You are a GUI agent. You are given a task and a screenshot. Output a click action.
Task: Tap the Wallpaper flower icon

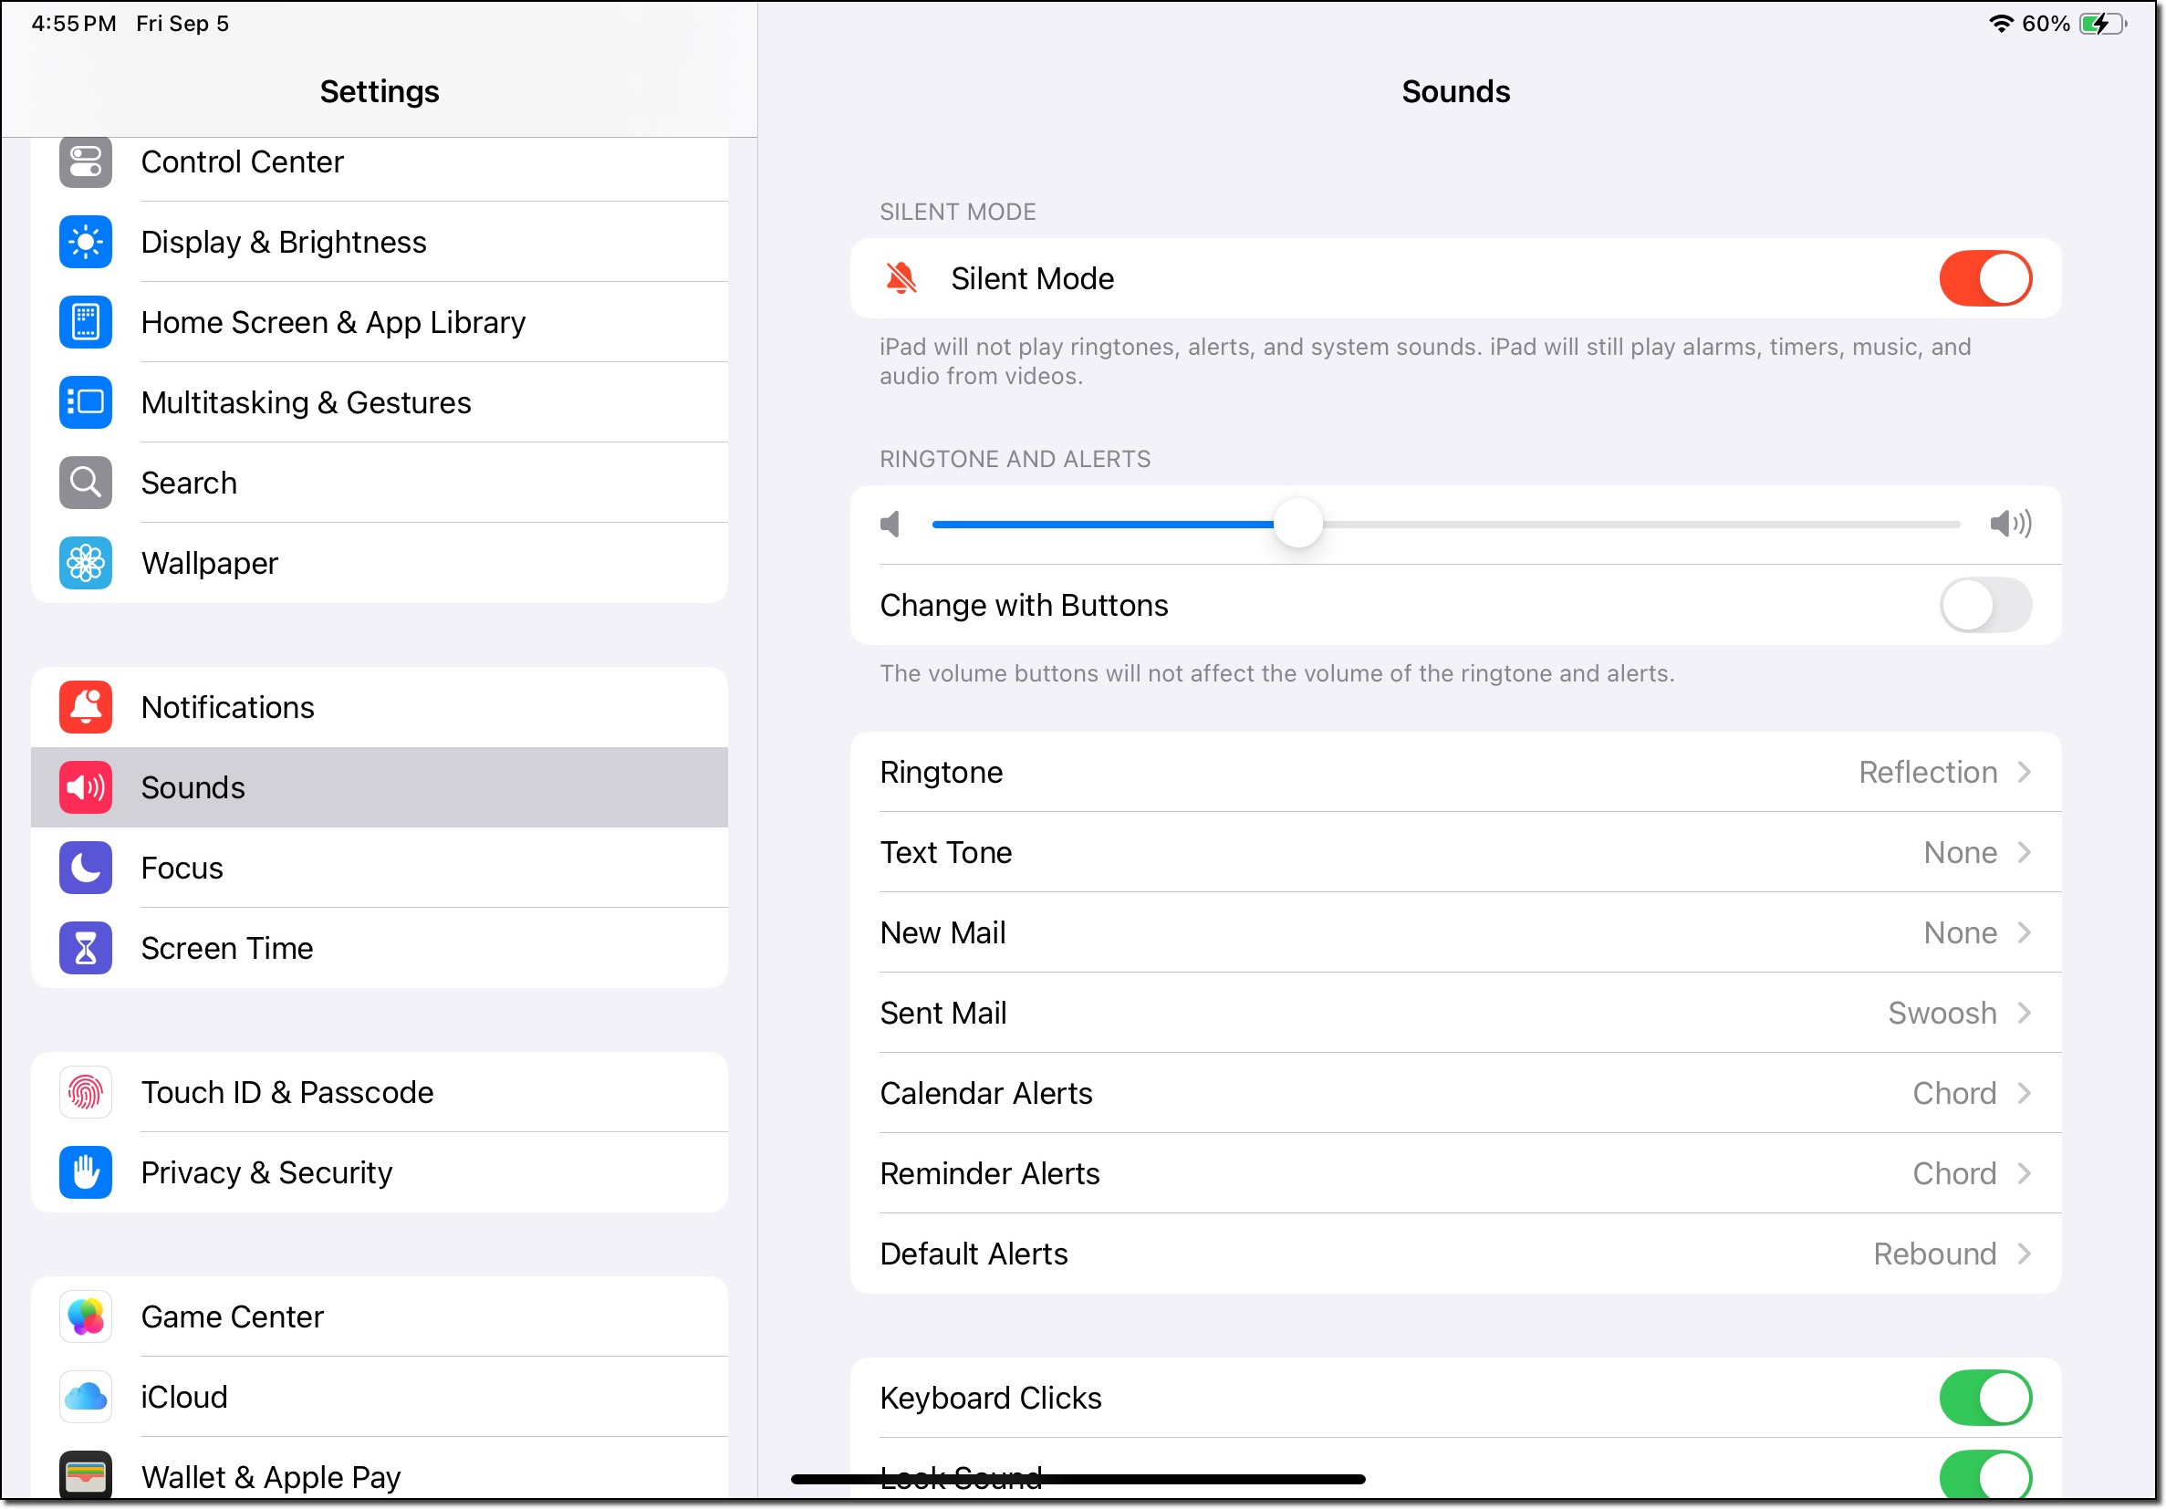tap(86, 563)
